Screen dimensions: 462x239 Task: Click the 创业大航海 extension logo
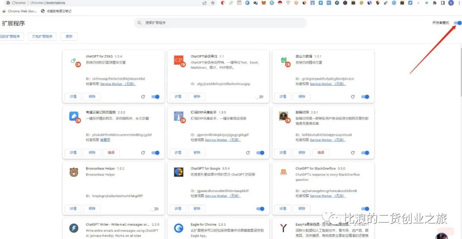click(284, 61)
